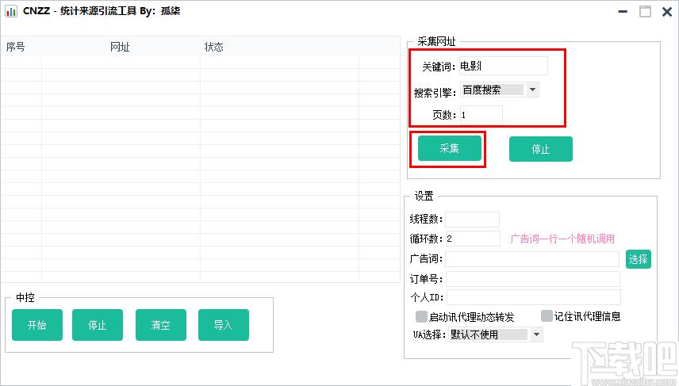This screenshot has height=386, width=679.
Task: Open the 搜索引擎 dropdown arrow
Action: pos(532,90)
